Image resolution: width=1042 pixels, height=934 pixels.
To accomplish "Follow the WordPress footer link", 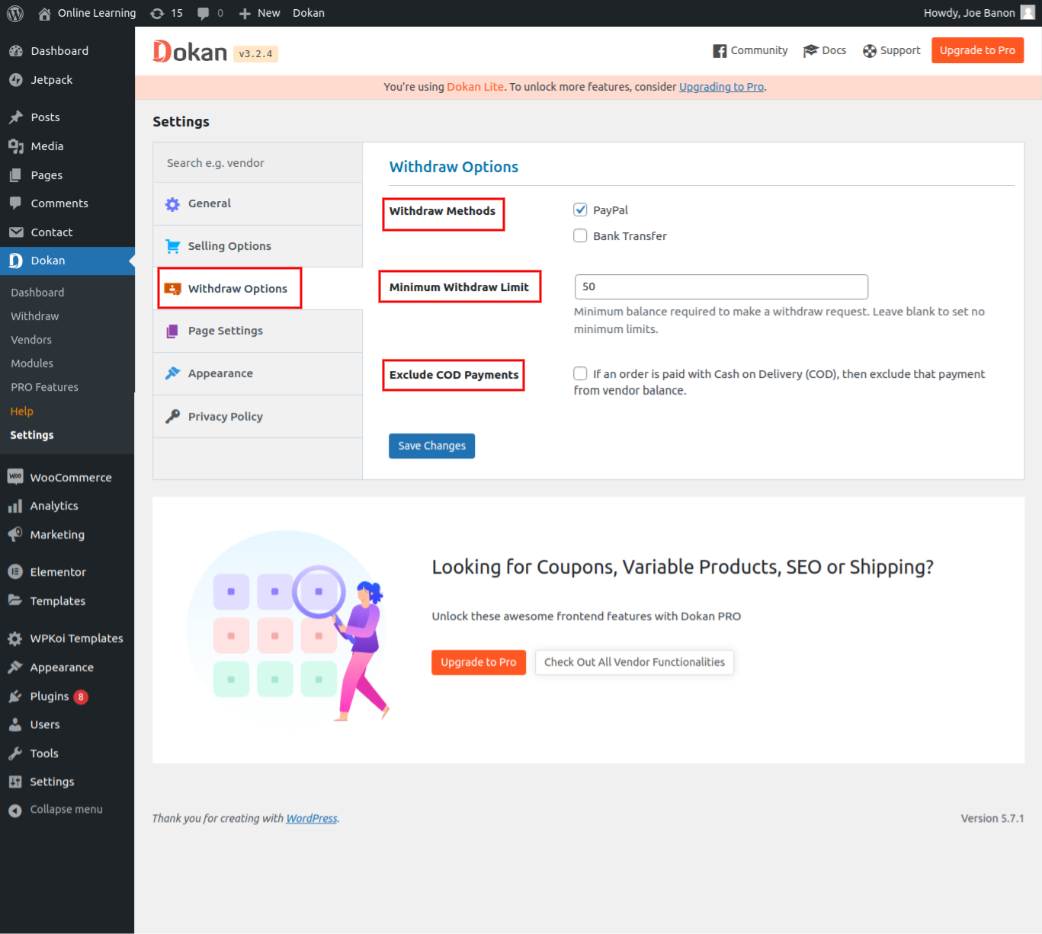I will (x=312, y=818).
